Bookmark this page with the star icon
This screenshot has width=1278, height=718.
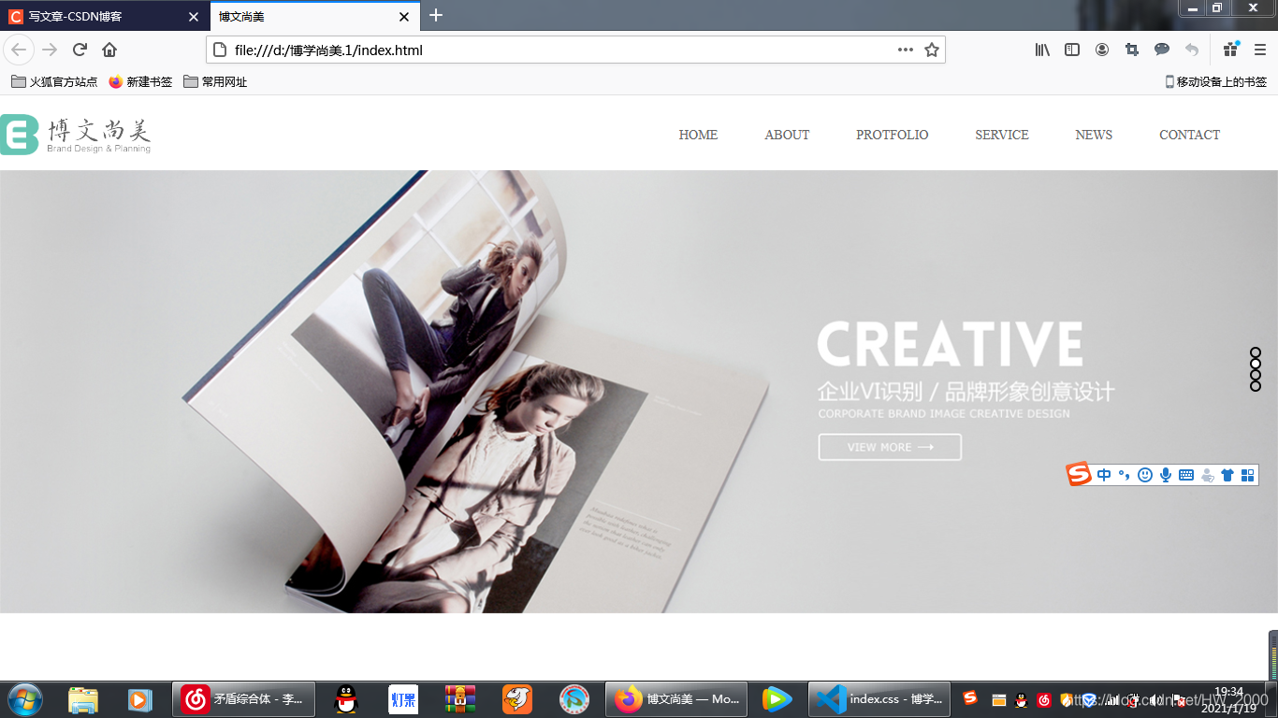click(932, 50)
